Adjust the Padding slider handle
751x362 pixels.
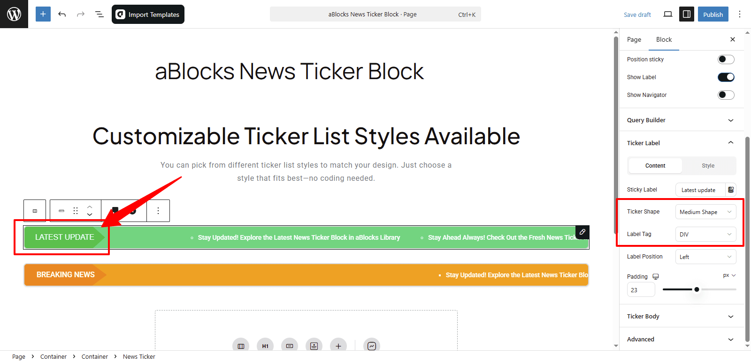[697, 289]
